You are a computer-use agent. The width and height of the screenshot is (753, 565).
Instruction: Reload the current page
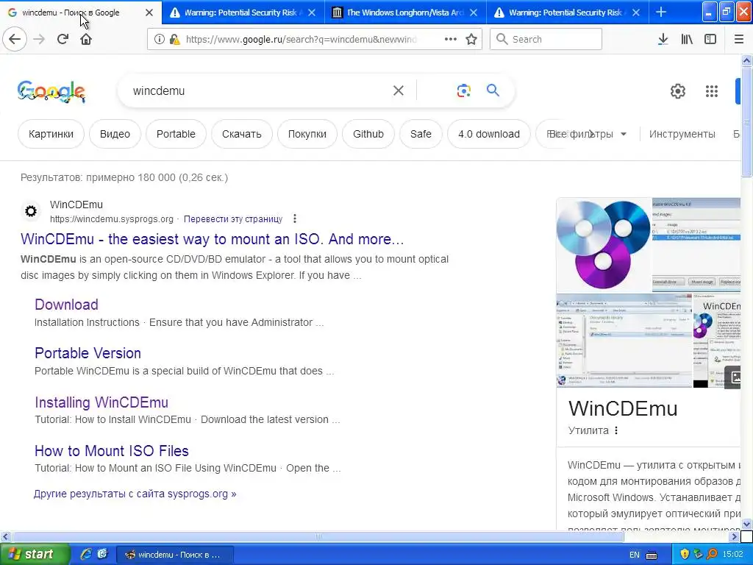pyautogui.click(x=63, y=39)
